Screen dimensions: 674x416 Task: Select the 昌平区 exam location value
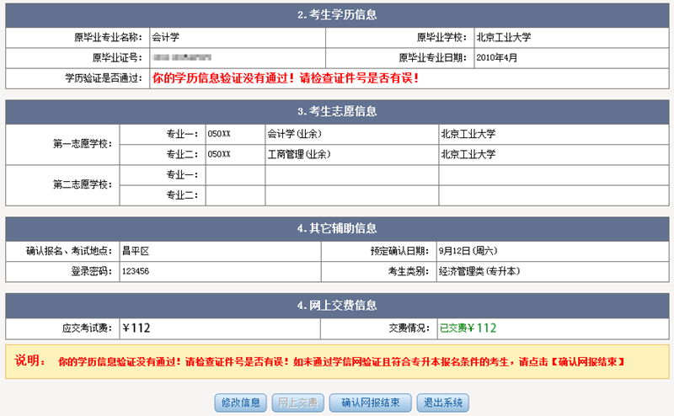[x=135, y=251]
